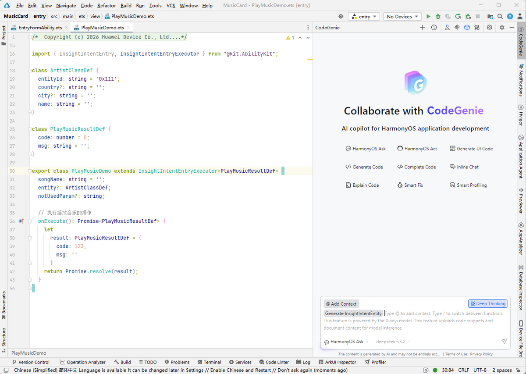
Task: Click the Add Context button
Action: tap(341, 304)
